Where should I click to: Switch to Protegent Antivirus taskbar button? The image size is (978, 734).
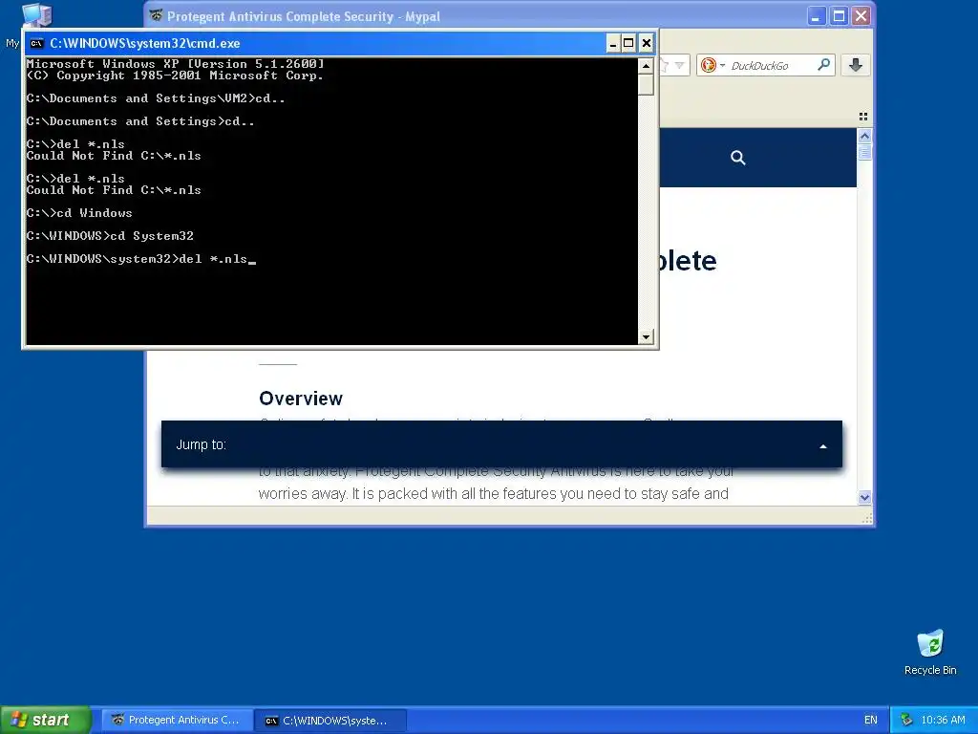[177, 720]
